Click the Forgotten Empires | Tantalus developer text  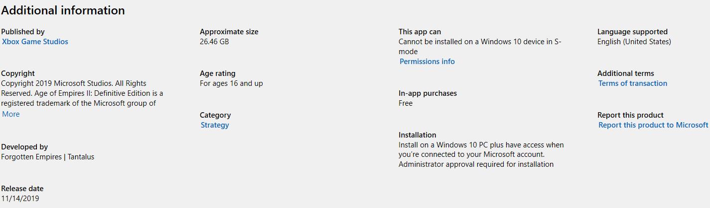pyautogui.click(x=47, y=157)
